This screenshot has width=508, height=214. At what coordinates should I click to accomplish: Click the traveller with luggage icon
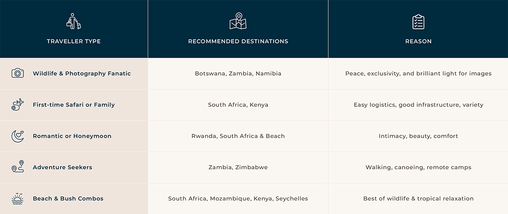[73, 21]
